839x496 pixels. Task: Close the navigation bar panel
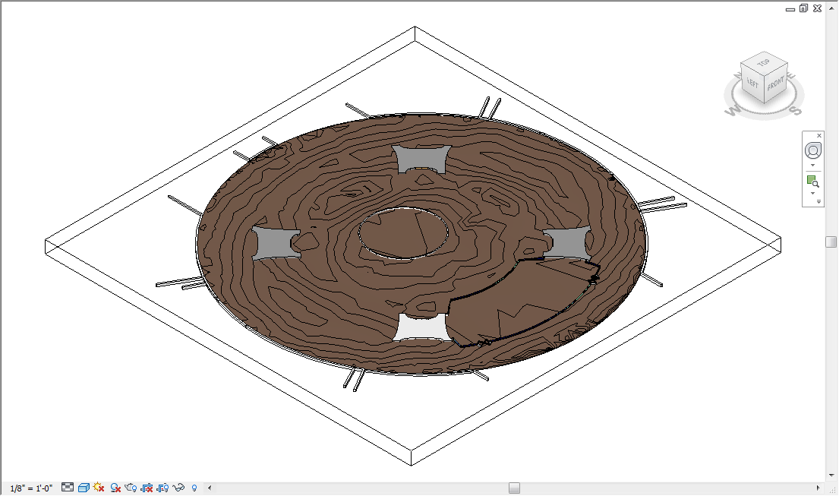(818, 135)
